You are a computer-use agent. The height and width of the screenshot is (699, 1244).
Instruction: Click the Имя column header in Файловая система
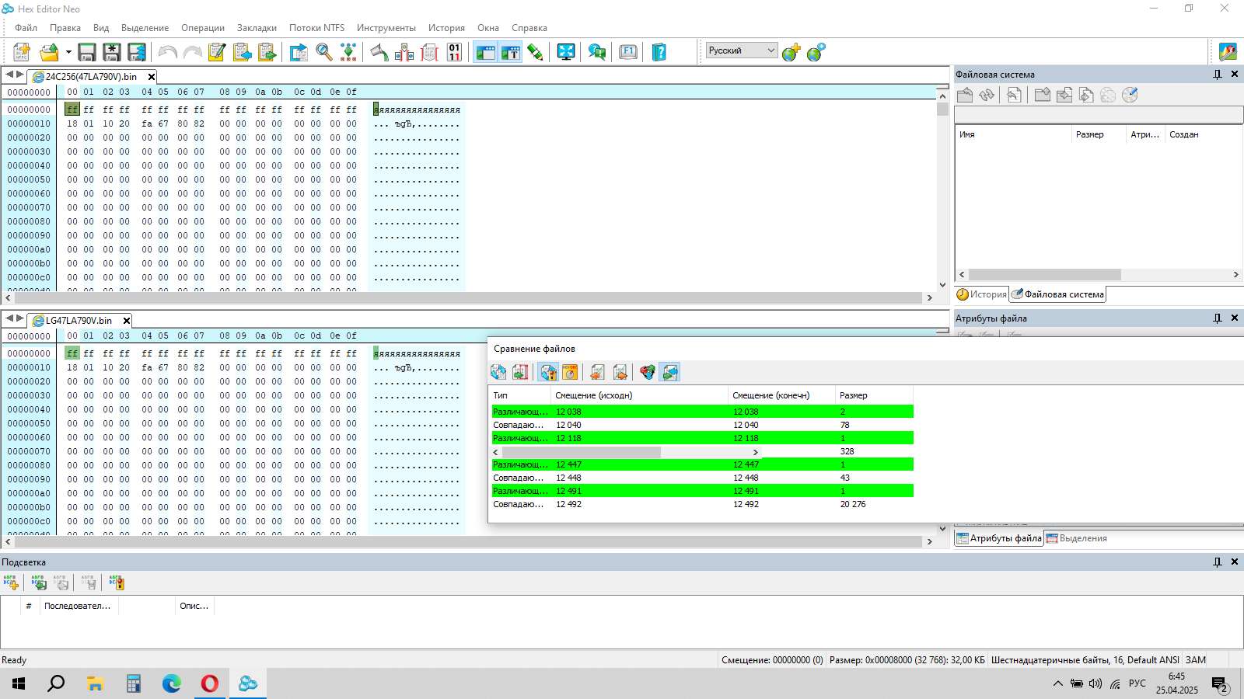point(1013,134)
